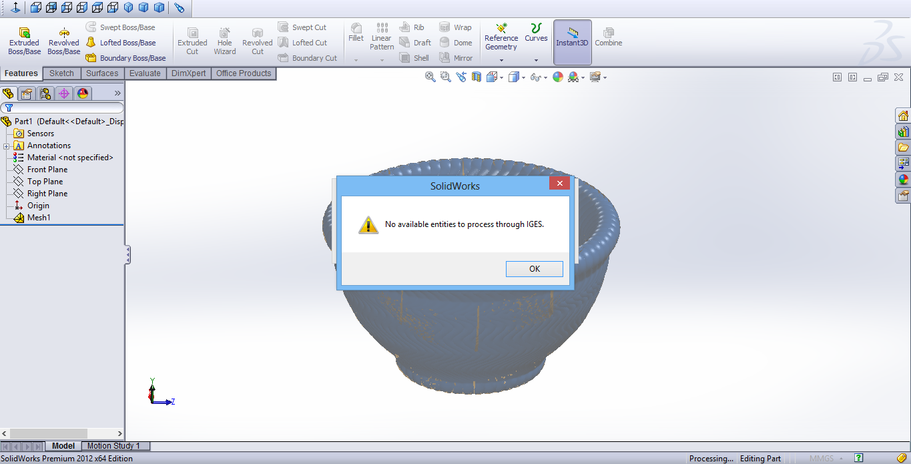
Task: Select Front Plane in the tree
Action: (x=41, y=170)
